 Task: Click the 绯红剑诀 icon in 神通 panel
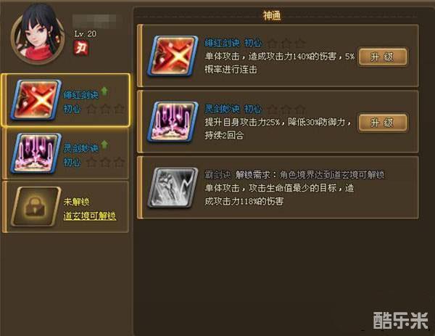coord(173,56)
